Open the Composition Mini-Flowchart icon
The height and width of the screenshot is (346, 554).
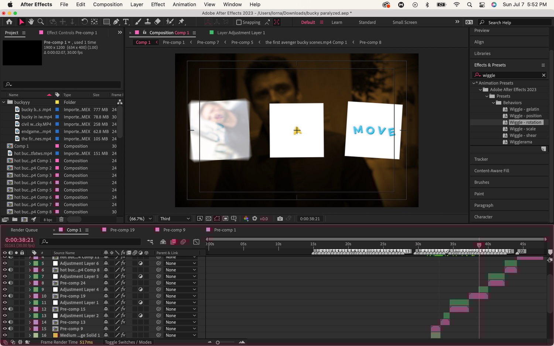[x=150, y=241]
